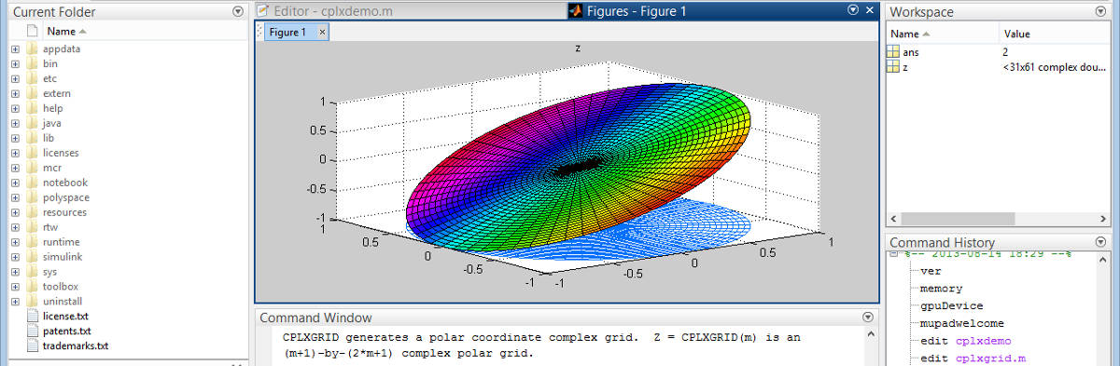This screenshot has height=366, width=1120.
Task: Click the notebook folder icon
Action: coord(33,183)
